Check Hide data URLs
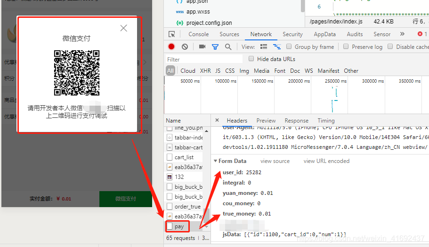The width and height of the screenshot is (429, 247). coord(251,59)
